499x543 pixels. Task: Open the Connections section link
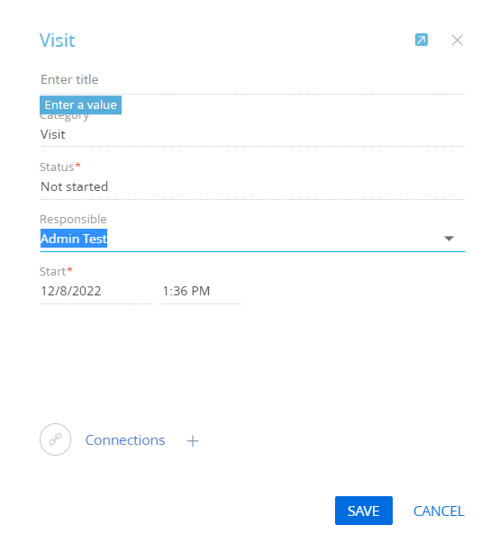pyautogui.click(x=125, y=440)
